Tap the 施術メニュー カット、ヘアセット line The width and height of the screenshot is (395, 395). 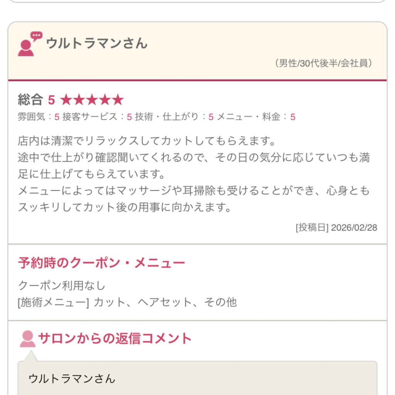click(x=127, y=302)
